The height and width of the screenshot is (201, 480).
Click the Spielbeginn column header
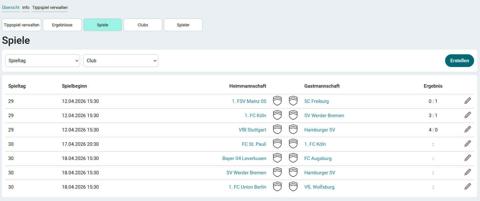[x=74, y=86]
